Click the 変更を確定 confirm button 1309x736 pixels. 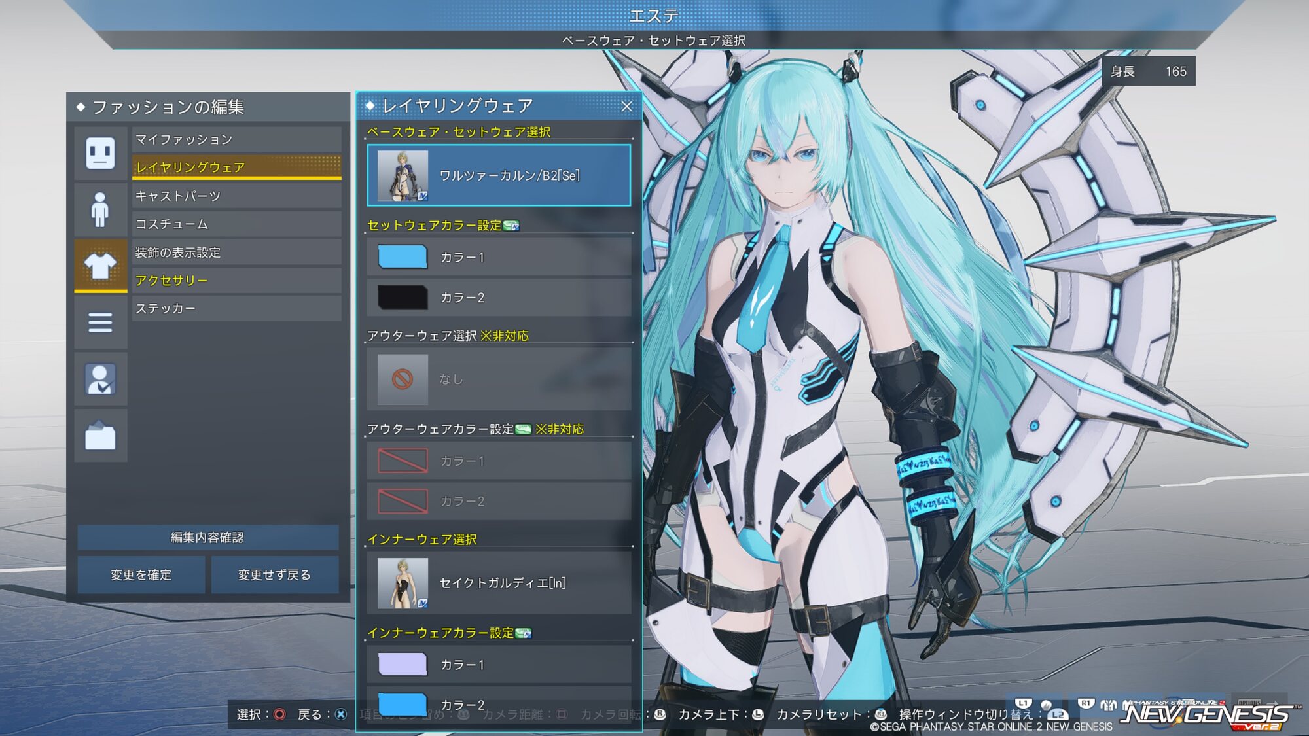tap(141, 574)
